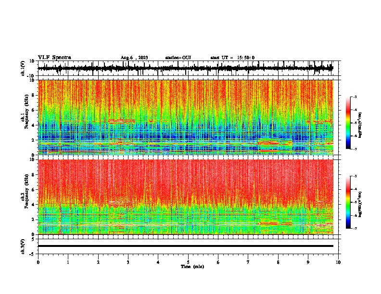The height and width of the screenshot is (294, 381).
Task: Click the "ch.3(V)" axis label
Action: 23,246
